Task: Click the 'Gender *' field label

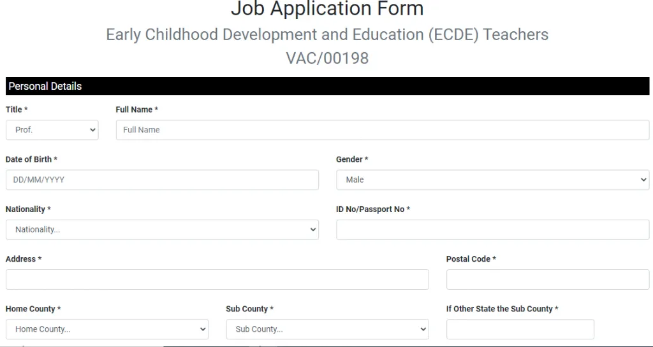Action: tap(352, 159)
